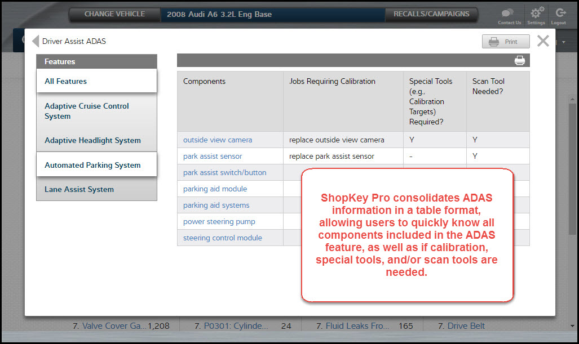Open steering control module link

[x=223, y=238]
